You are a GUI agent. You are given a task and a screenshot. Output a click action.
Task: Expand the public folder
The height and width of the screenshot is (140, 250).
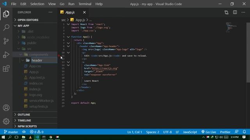pyautogui.click(x=35, y=43)
